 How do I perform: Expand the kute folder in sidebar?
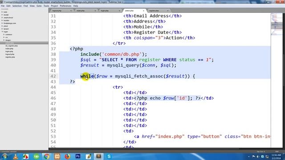(2, 12)
